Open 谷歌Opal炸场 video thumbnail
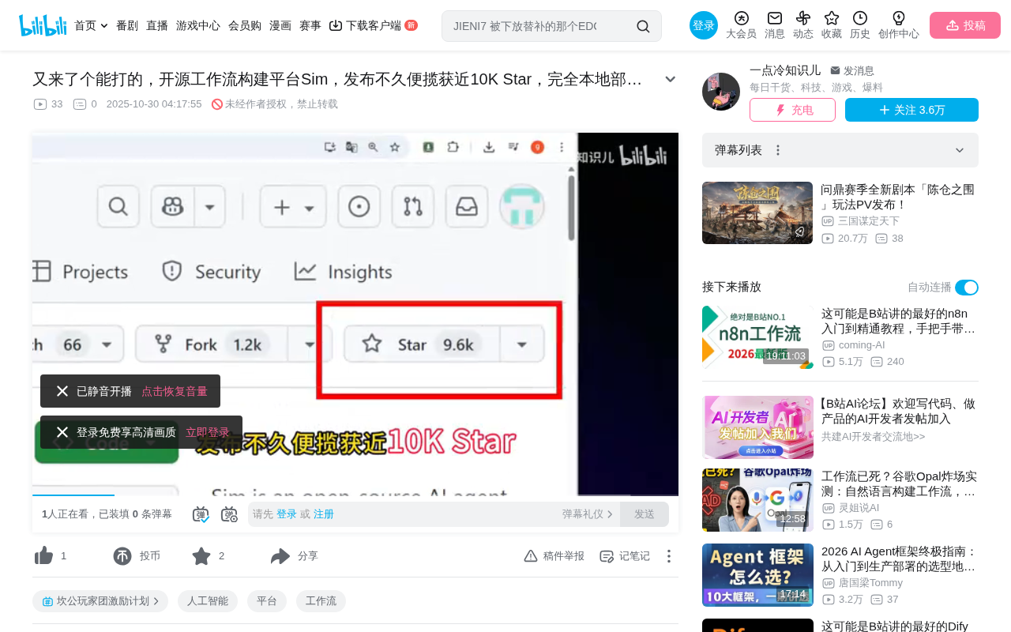The height and width of the screenshot is (632, 1011). (757, 500)
